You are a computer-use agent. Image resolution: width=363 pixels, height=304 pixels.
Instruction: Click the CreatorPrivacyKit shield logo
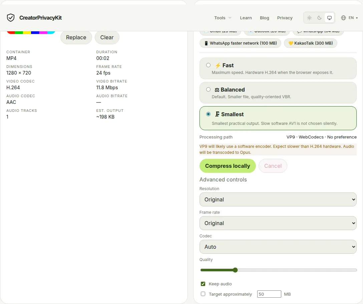point(11,18)
